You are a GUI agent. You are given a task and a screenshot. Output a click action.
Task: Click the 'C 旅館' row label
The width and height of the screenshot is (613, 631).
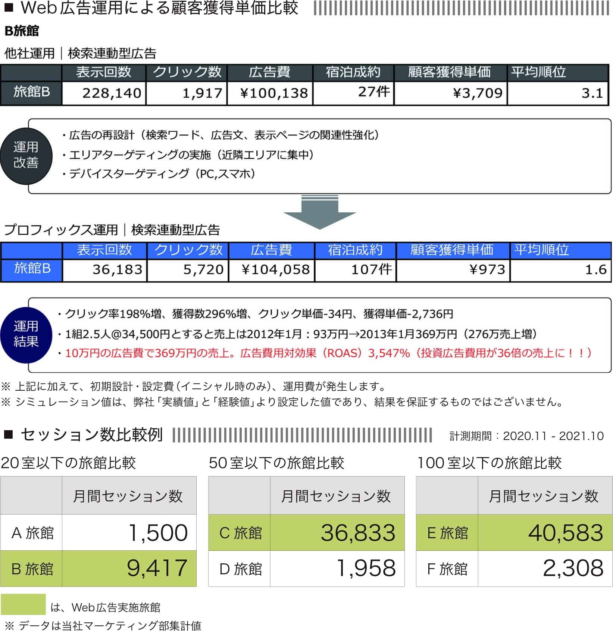click(240, 533)
